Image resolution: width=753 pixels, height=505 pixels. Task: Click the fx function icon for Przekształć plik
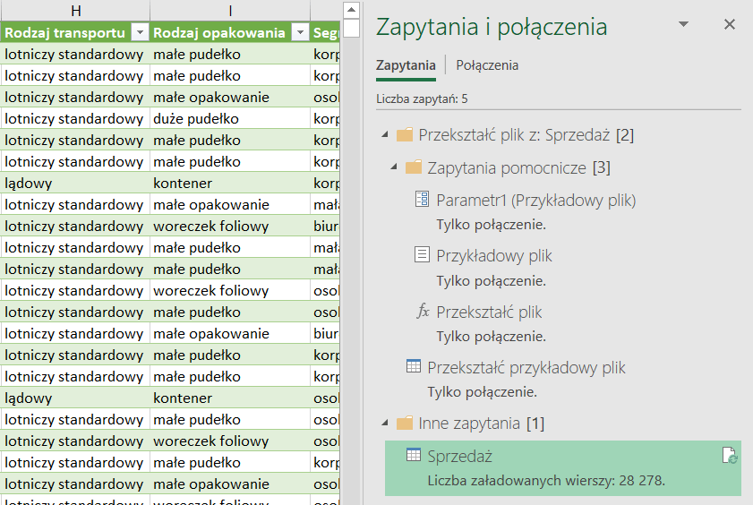point(423,312)
